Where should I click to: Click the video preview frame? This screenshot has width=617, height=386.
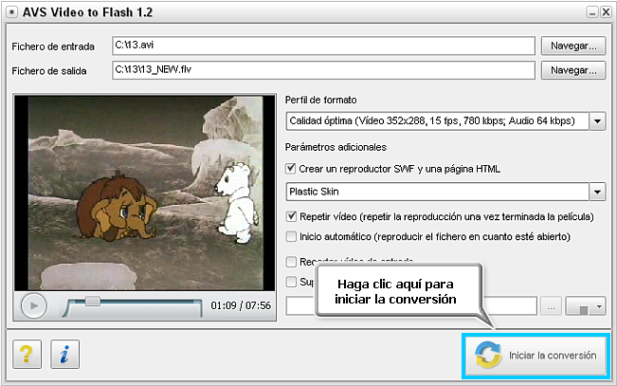click(145, 193)
